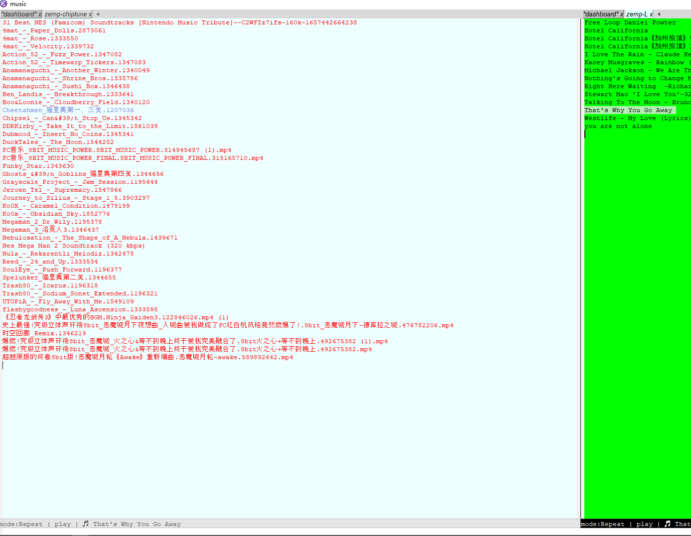The width and height of the screenshot is (691, 536).
Task: Close the zemp-chiptune tab
Action: (x=90, y=14)
